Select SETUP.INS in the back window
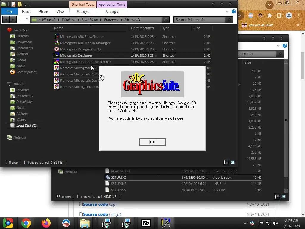The height and width of the screenshot is (229, 305). point(119,184)
